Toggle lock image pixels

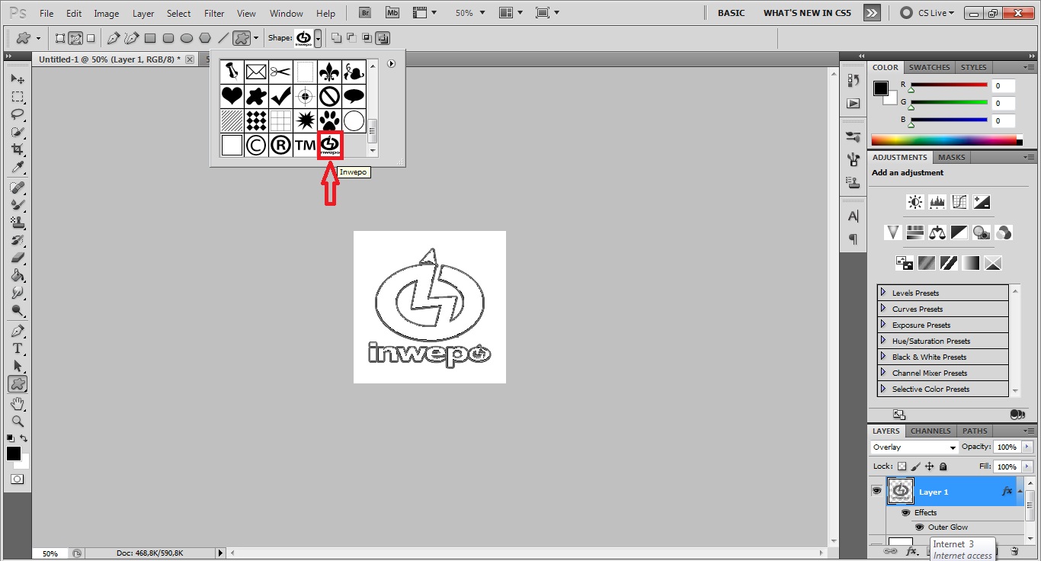pyautogui.click(x=916, y=466)
